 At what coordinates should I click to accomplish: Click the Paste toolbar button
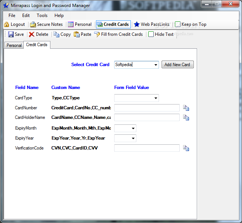(x=82, y=34)
